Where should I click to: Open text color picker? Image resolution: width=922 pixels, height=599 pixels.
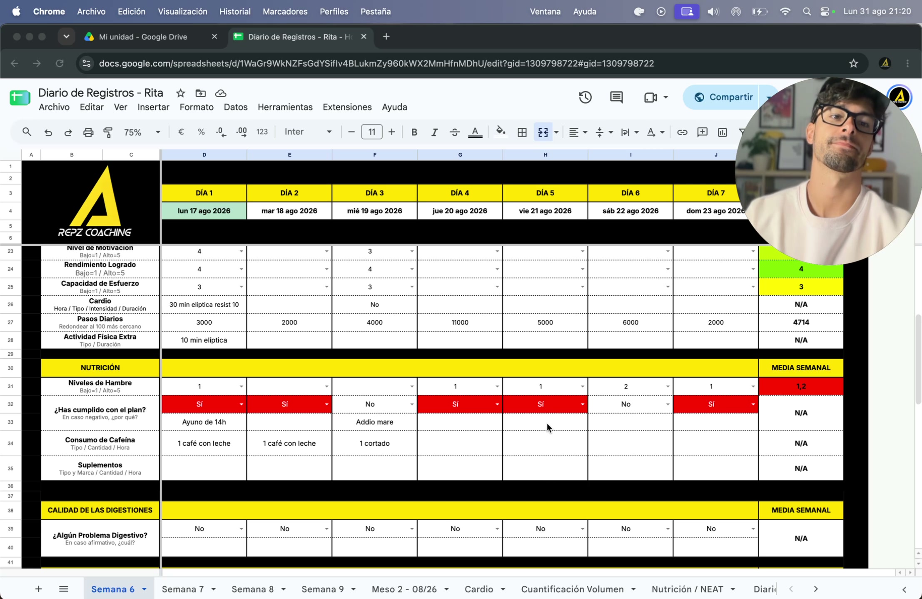pos(475,132)
